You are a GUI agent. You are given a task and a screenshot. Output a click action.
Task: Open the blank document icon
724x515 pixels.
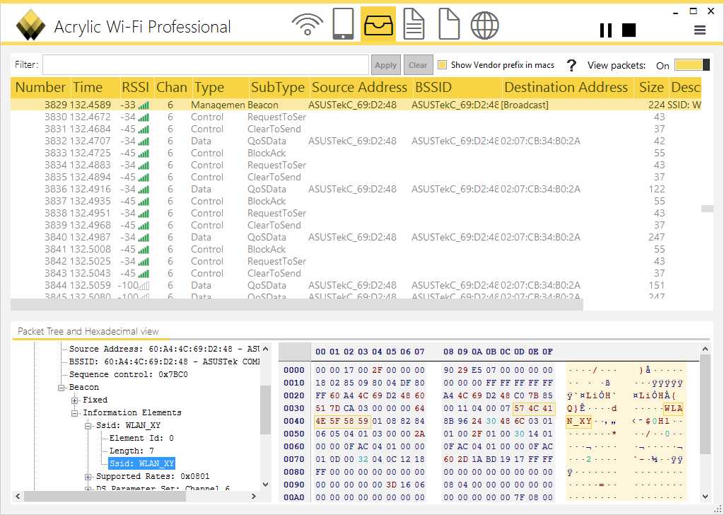[x=449, y=24]
